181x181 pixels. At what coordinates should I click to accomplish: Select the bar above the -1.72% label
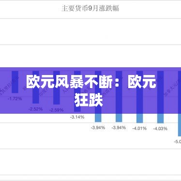15,82
